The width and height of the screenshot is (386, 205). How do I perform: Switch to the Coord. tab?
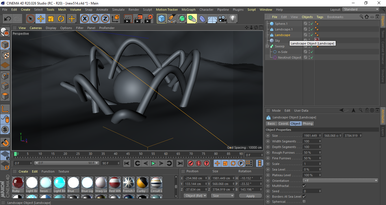pos(283,124)
